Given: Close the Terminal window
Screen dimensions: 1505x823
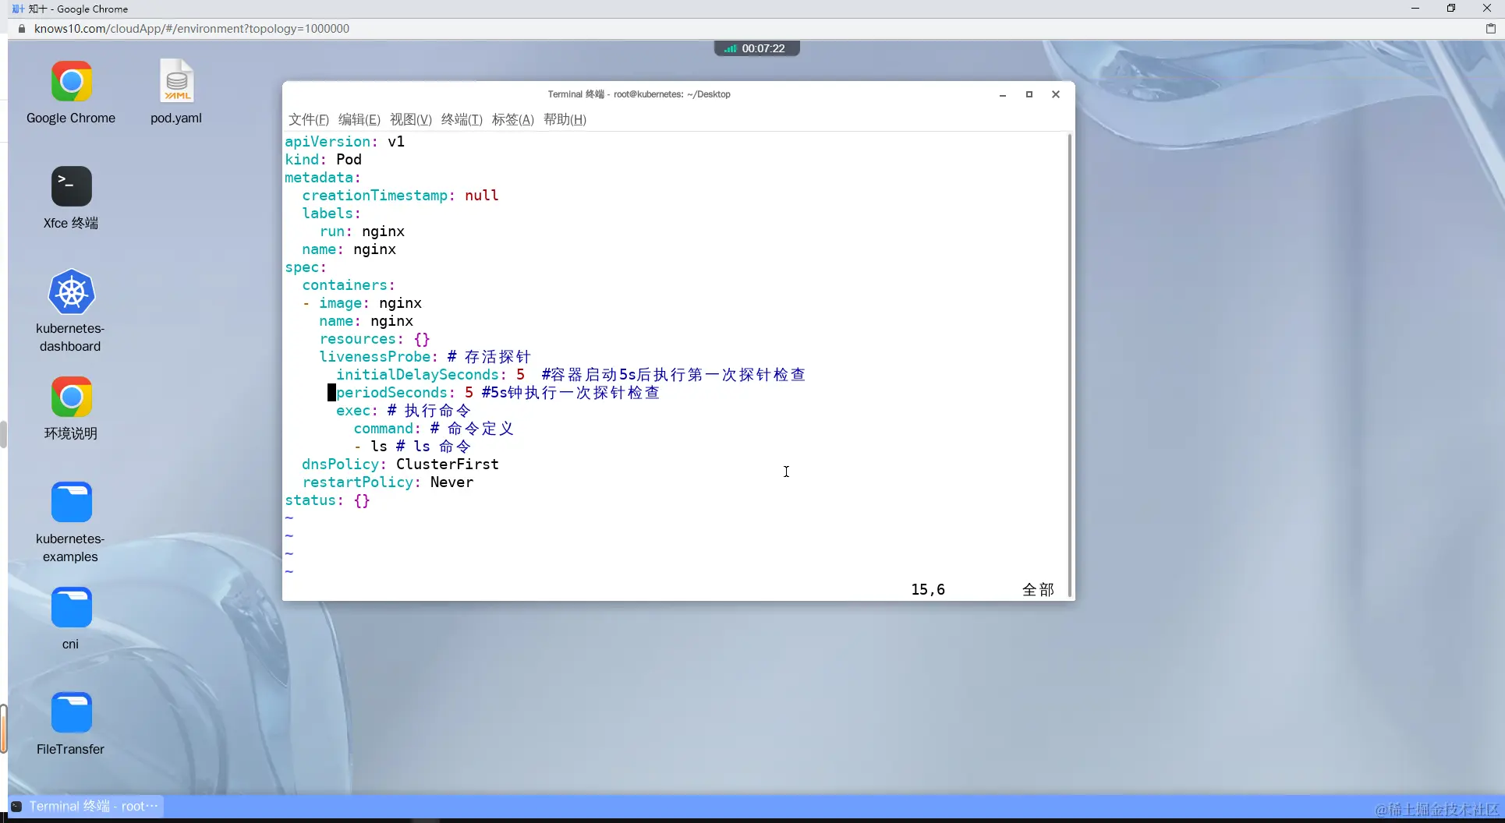Looking at the screenshot, I should tap(1056, 94).
